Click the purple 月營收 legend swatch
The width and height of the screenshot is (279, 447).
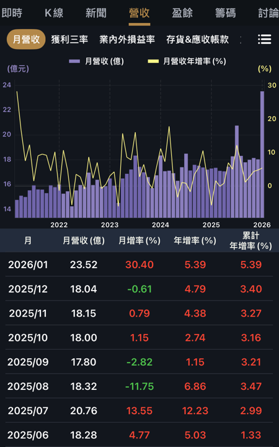pos(74,61)
